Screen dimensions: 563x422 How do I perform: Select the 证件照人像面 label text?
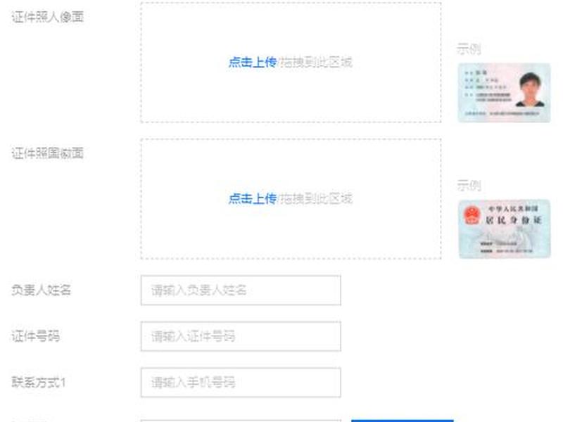pyautogui.click(x=48, y=17)
